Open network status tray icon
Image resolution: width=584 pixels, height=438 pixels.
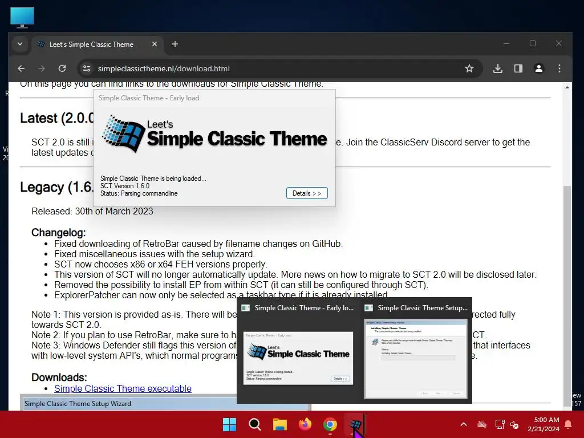click(500, 424)
